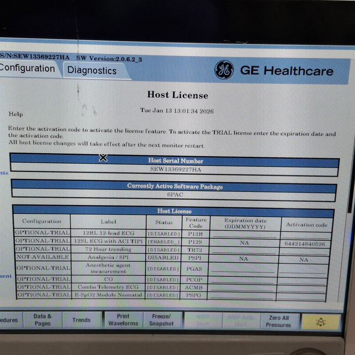Toggle status of E-SpO2 Module Neonatal
The height and width of the screenshot is (355, 355).
point(163,295)
